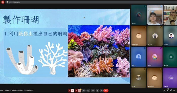This screenshot has width=177, height=93.
Task: Open video settings arrow beside camera
Action: click(x=76, y=91)
